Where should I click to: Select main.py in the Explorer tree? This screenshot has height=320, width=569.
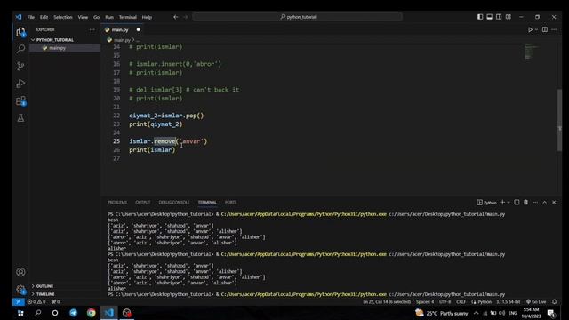(57, 48)
